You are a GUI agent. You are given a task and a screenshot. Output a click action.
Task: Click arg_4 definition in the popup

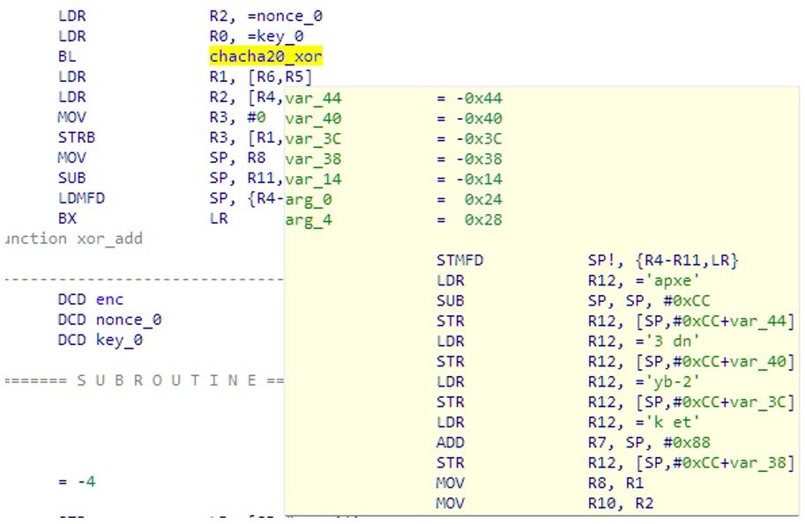308,219
